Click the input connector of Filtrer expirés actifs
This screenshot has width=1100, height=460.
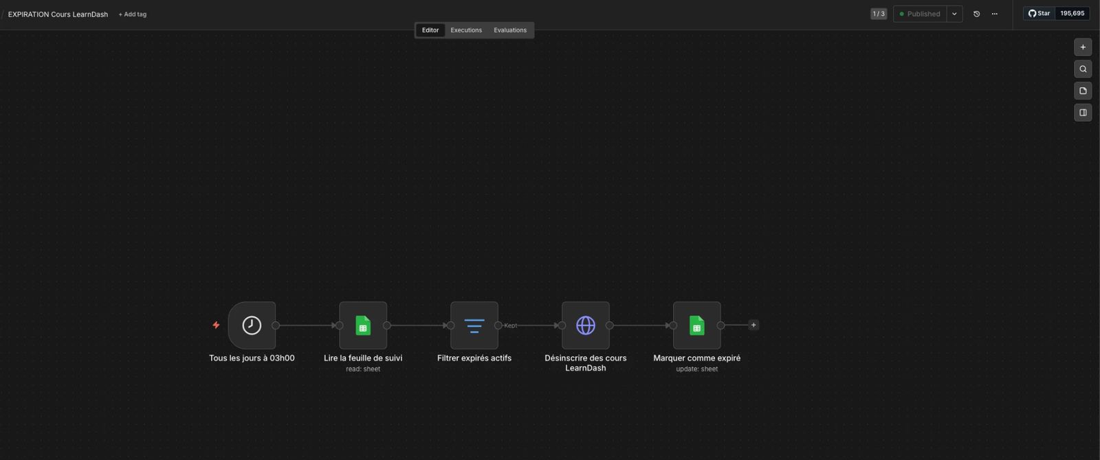451,325
